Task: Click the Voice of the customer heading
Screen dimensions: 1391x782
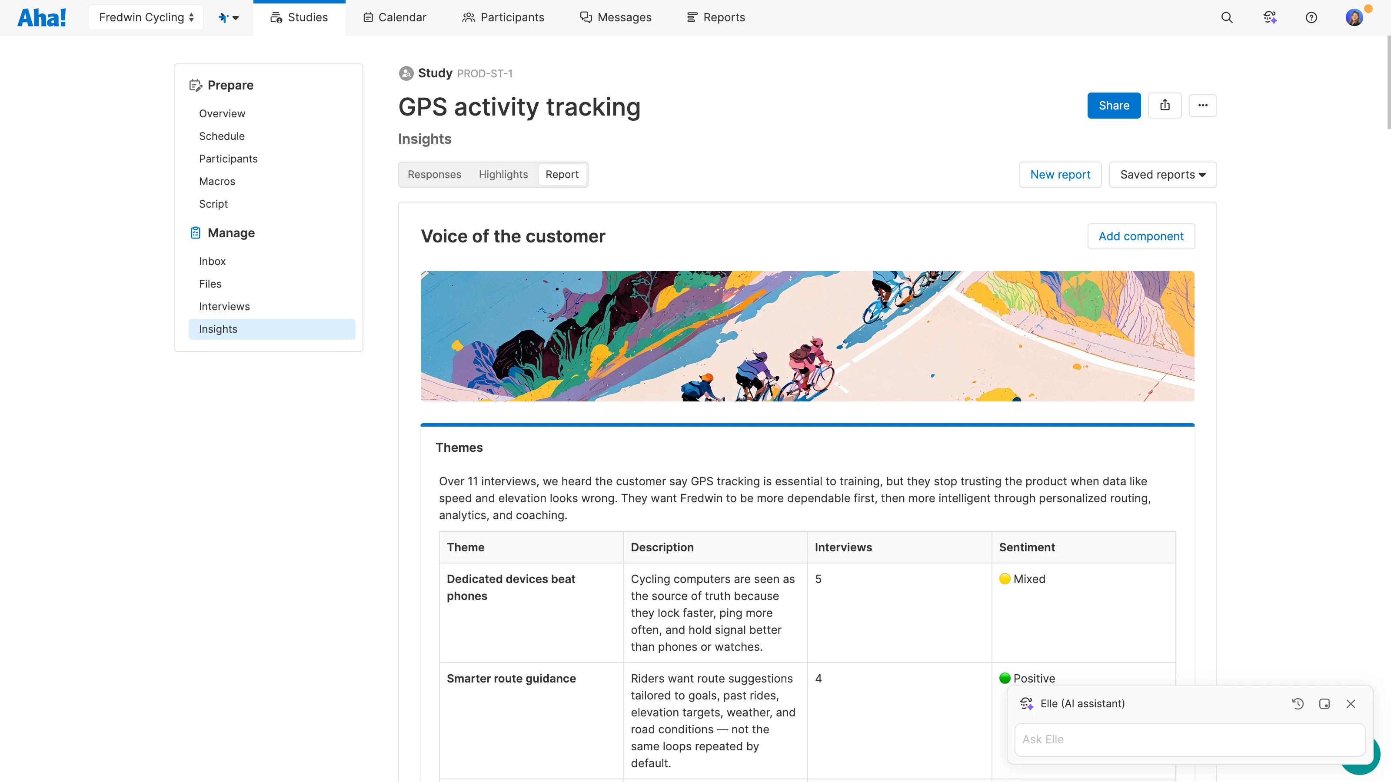Action: click(x=513, y=236)
